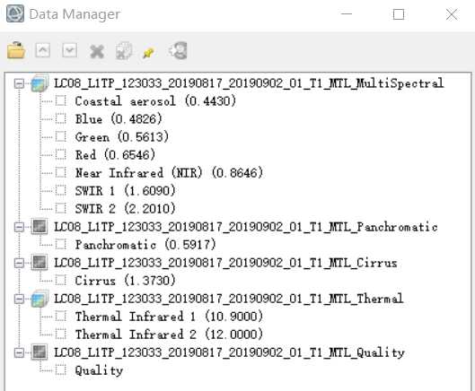Collapse the MTL_Cirrus tree node
The image size is (475, 391).
coord(19,263)
